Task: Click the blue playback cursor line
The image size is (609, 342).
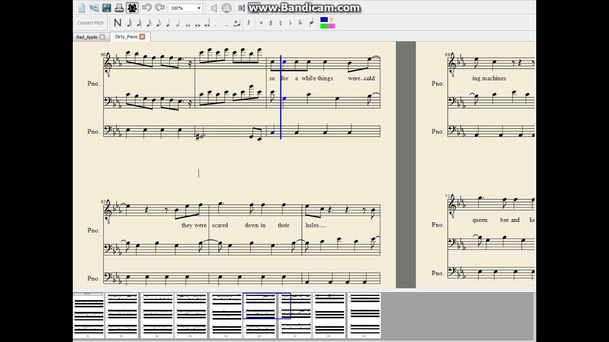Action: (281, 97)
